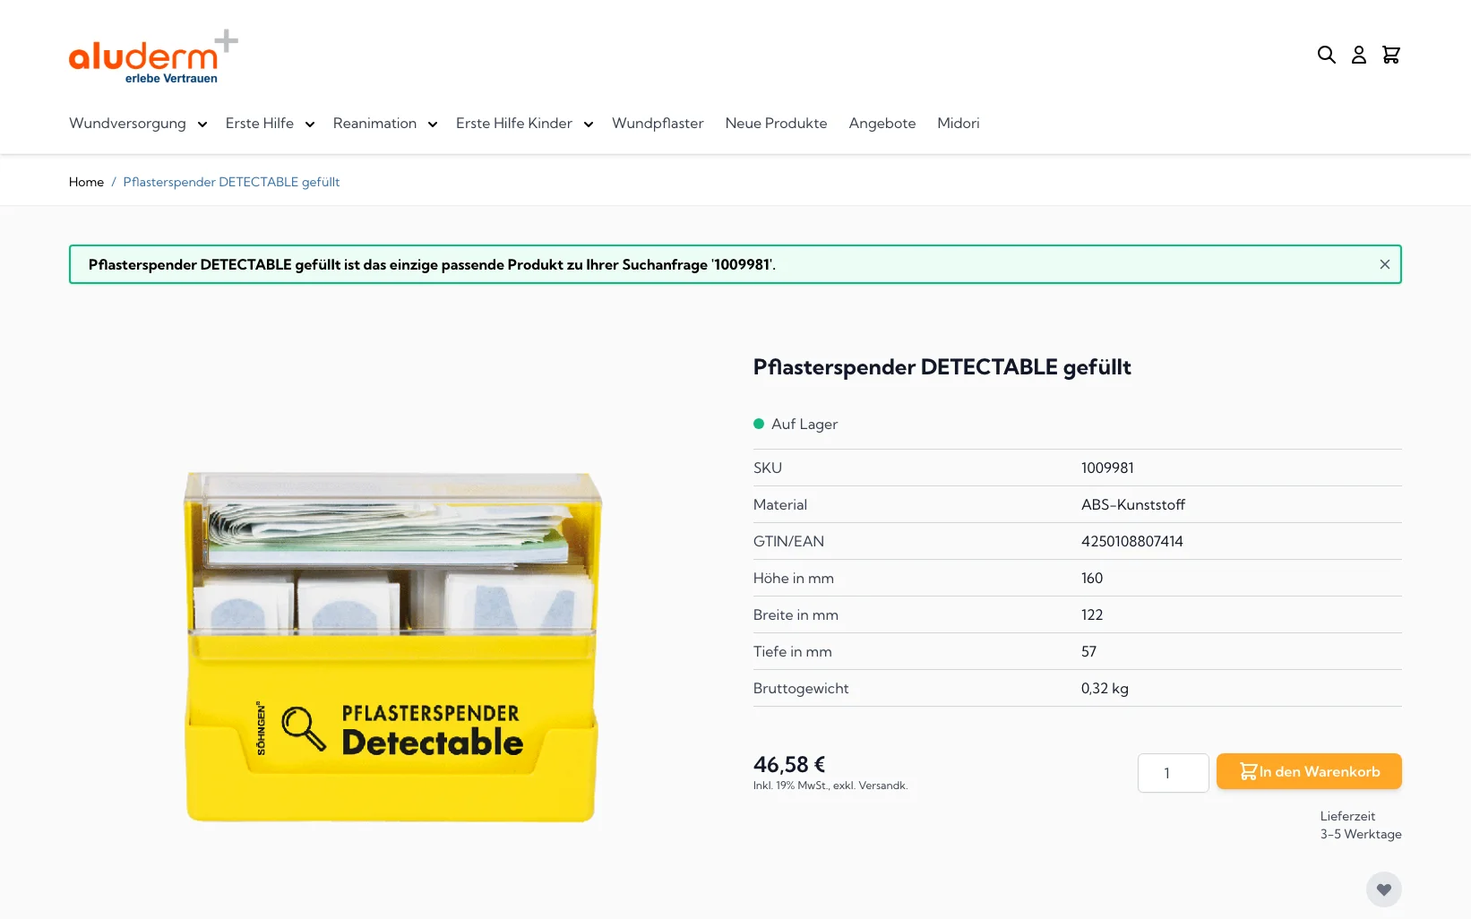This screenshot has height=919, width=1471.
Task: Open the shopping cart icon in header
Action: [1391, 55]
